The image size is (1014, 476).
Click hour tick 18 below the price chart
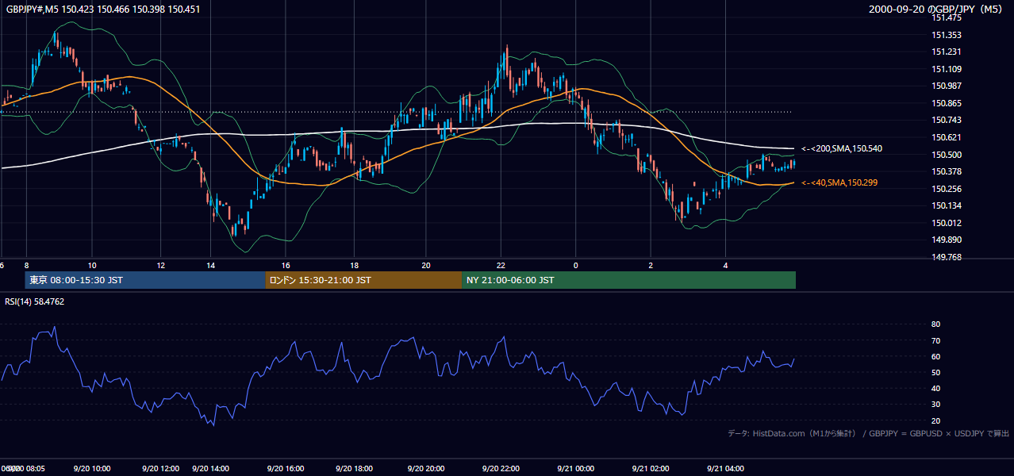pyautogui.click(x=355, y=265)
